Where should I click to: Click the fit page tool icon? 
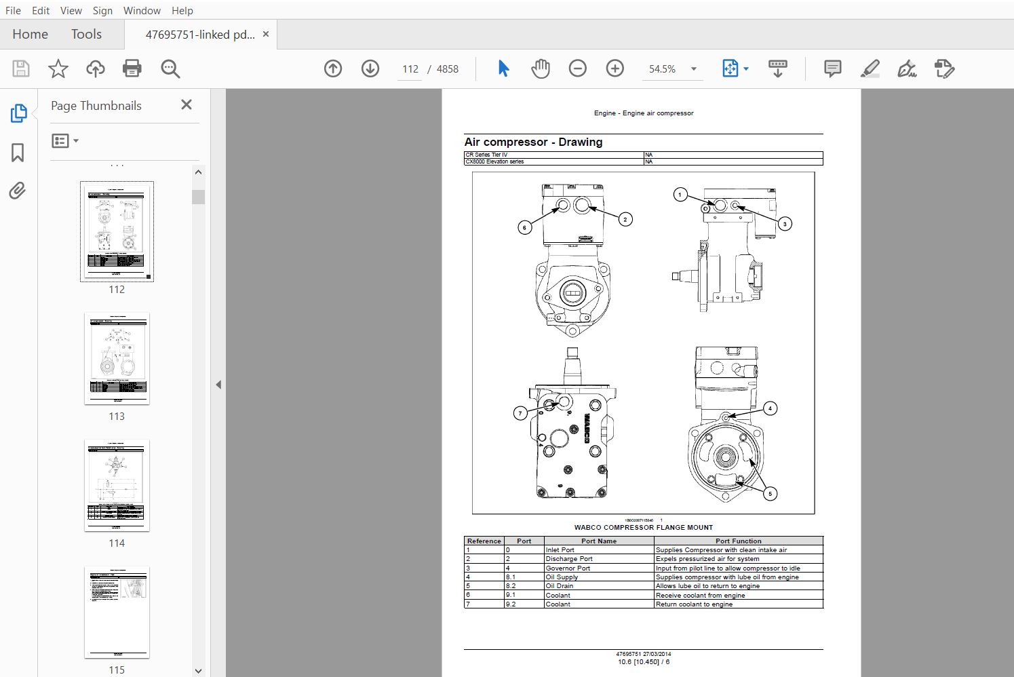[x=730, y=69]
